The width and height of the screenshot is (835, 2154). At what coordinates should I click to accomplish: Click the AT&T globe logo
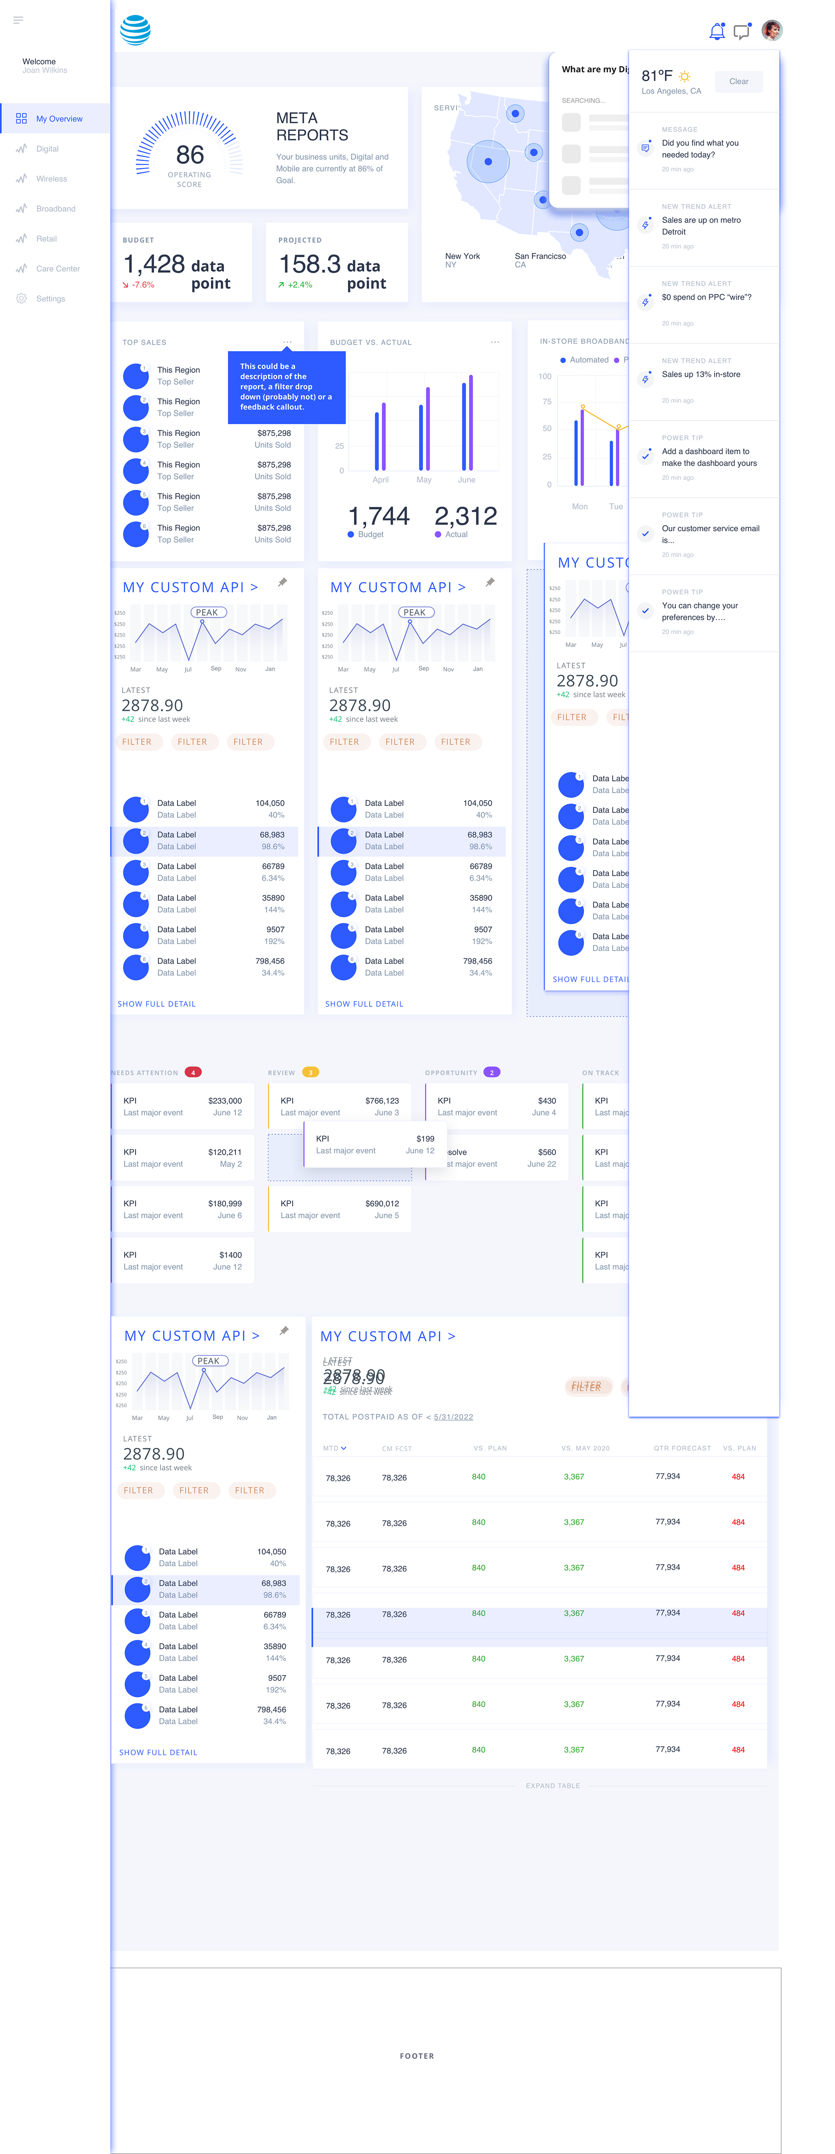[x=135, y=30]
